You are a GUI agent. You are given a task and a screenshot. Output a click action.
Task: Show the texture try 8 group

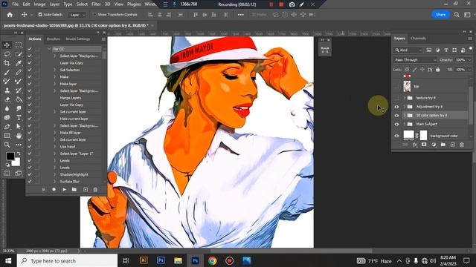click(x=396, y=98)
